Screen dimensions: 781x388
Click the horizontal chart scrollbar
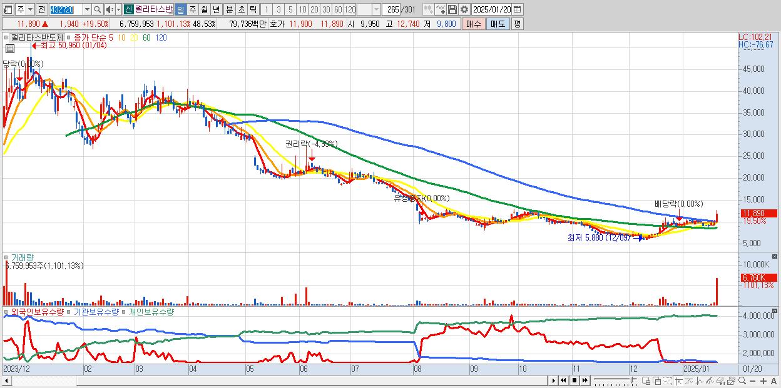(x=274, y=381)
